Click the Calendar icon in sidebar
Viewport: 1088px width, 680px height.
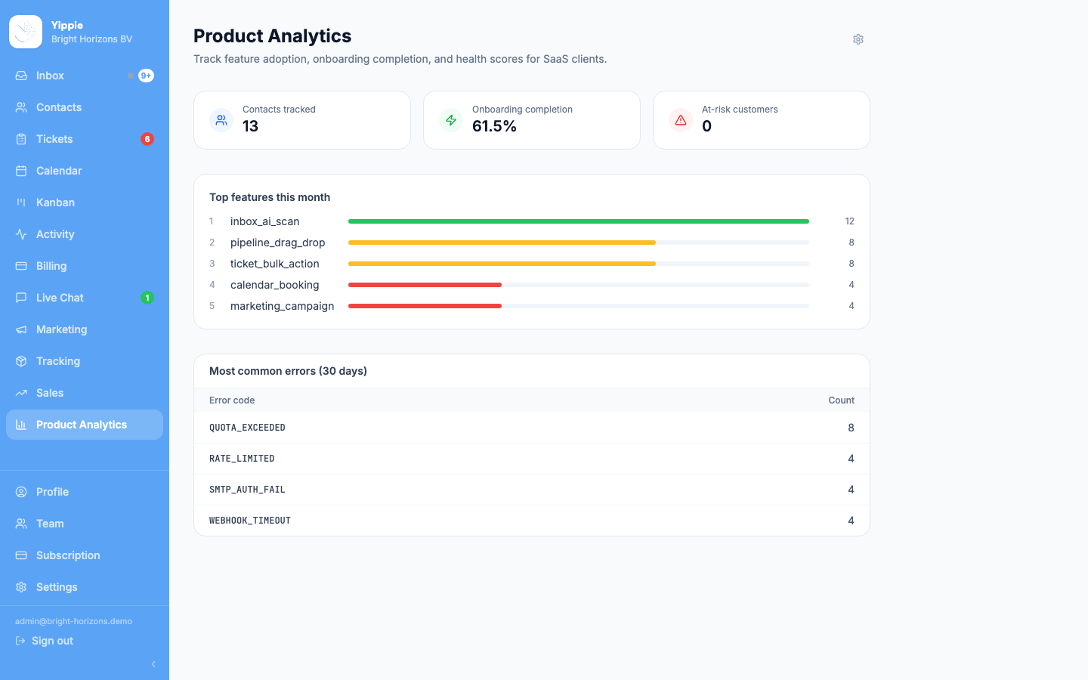tap(21, 171)
